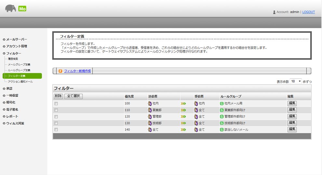This screenshot has width=322, height=175.
Task: Click the LOGOUT link
Action: click(308, 12)
